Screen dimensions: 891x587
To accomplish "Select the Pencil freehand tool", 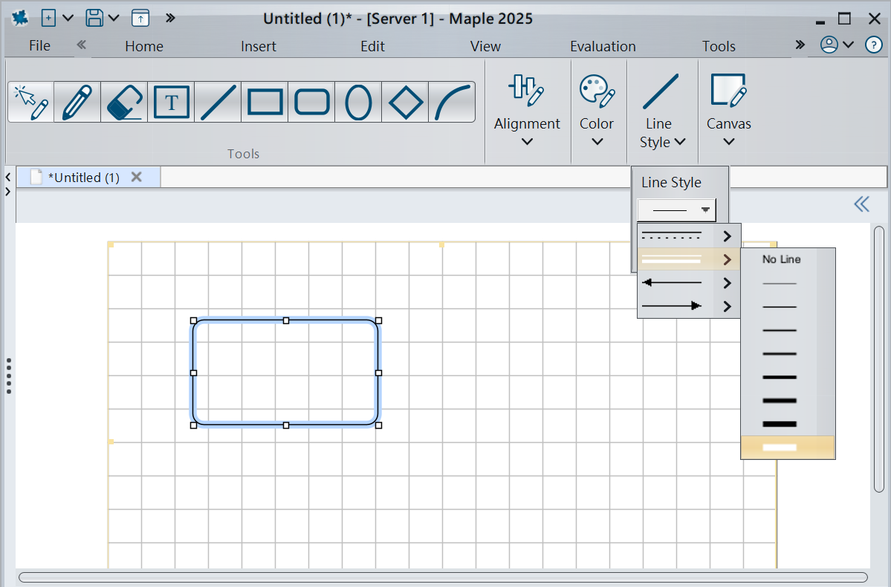I will 77,103.
